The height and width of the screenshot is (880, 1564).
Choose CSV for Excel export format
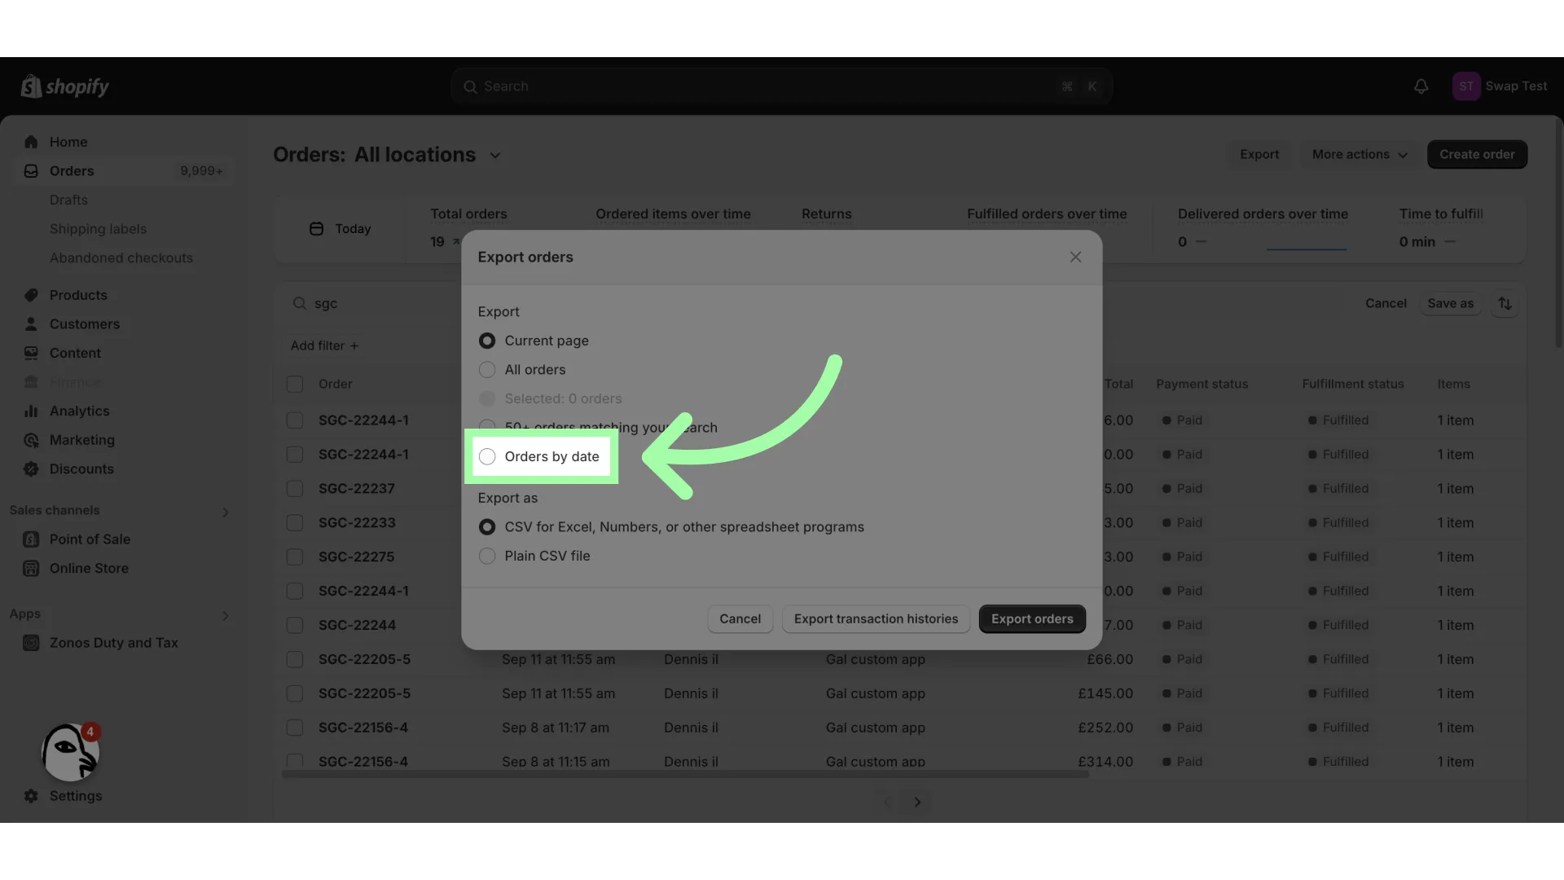(487, 527)
